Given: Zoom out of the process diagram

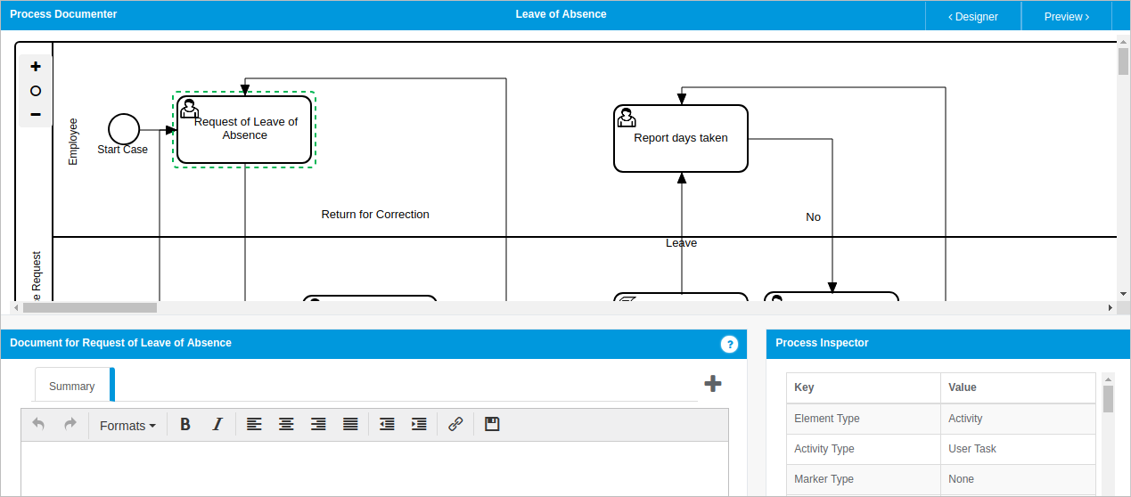Looking at the screenshot, I should click(x=36, y=114).
